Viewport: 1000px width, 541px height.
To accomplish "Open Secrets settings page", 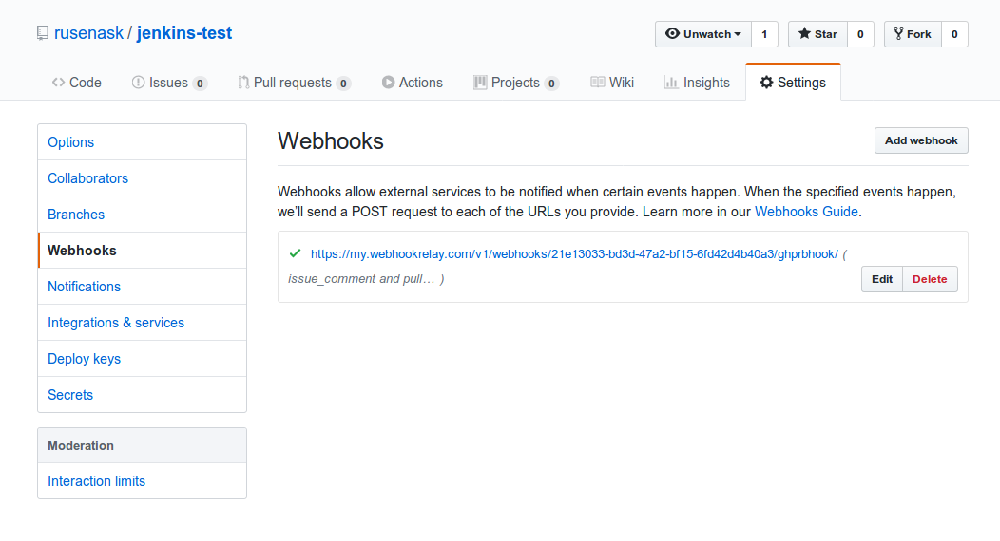I will pos(143,395).
